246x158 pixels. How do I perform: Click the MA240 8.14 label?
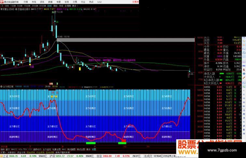89,9
